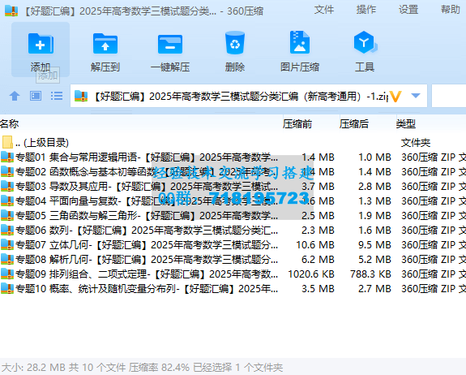The height and width of the screenshot is (375, 466).
Task: Select file 专题05 三角函数与解三角形
Action: (x=233, y=215)
